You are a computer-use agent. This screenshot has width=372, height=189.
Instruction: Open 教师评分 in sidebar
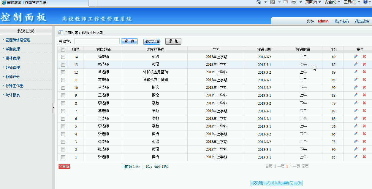(x=12, y=77)
